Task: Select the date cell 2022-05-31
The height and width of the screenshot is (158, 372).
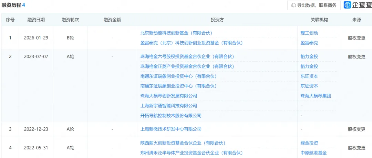Action: 36,148
